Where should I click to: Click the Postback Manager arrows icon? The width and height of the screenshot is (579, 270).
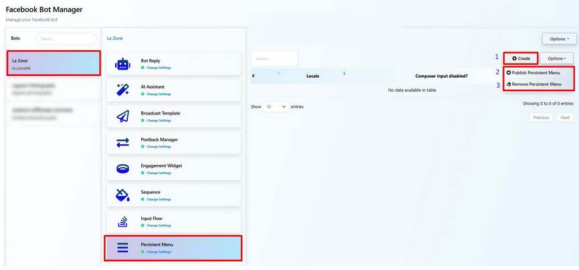(x=122, y=142)
